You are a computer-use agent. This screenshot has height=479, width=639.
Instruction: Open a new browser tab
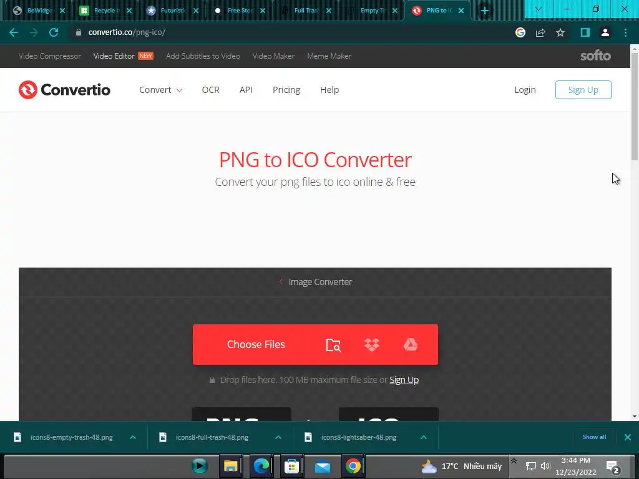(484, 11)
